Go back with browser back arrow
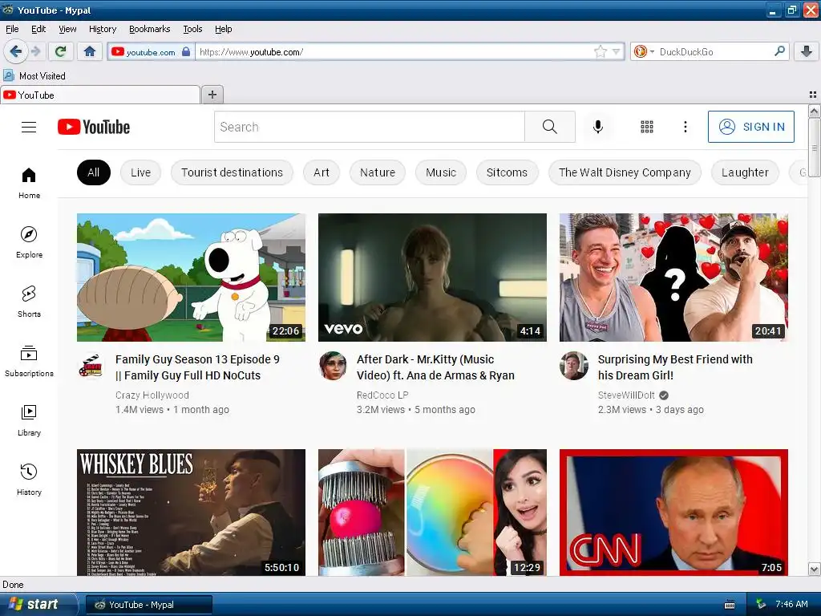 point(15,51)
